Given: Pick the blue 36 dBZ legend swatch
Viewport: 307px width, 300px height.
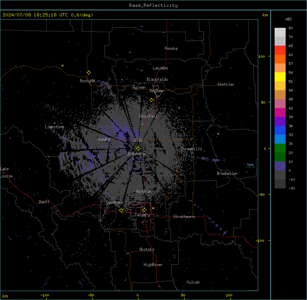Looking at the screenshot, I should 280,130.
